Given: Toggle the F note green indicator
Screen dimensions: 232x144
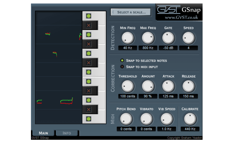Looking at the screenshot, I should [x=89, y=72].
